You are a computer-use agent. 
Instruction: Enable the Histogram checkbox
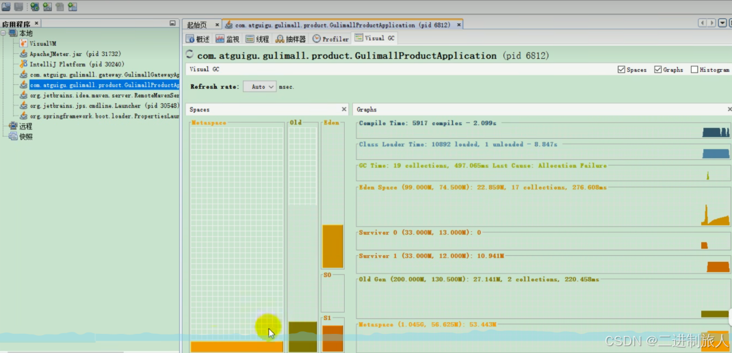click(694, 70)
